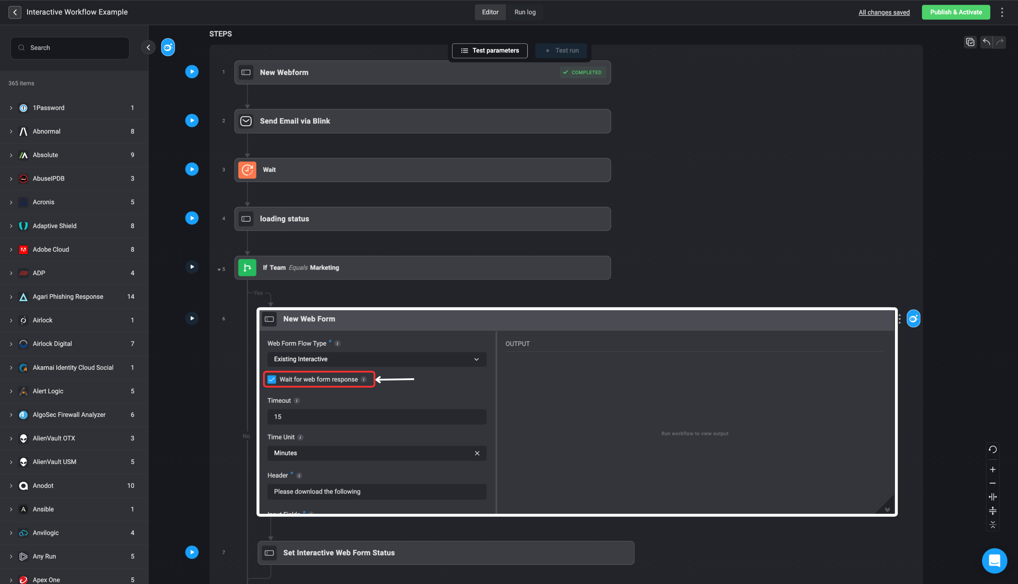Uncheck Wait for web form response
Viewport: 1018px width, 584px height.
click(x=272, y=380)
